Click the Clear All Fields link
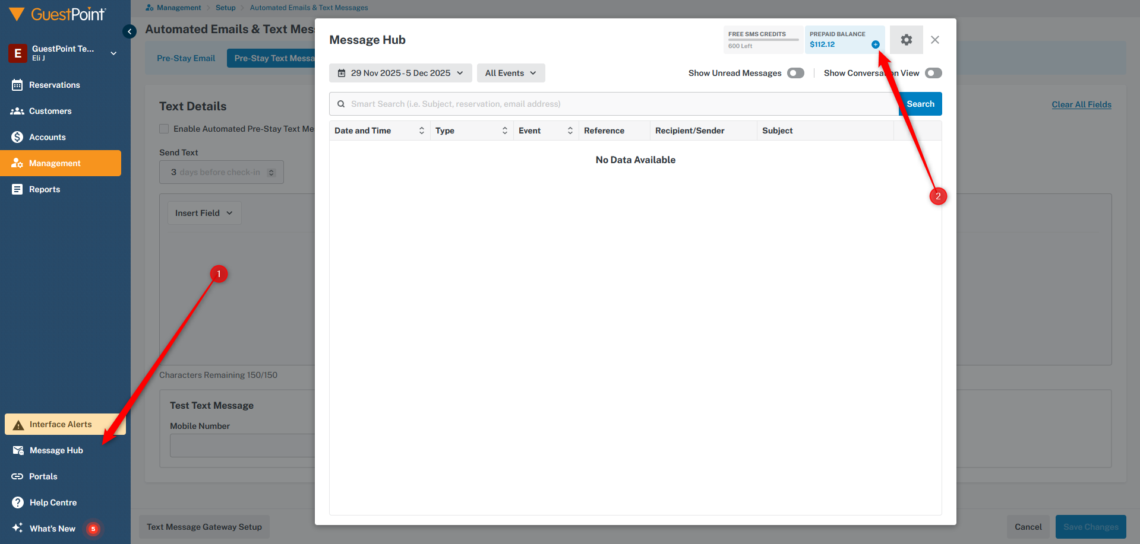The width and height of the screenshot is (1140, 544). coord(1081,104)
